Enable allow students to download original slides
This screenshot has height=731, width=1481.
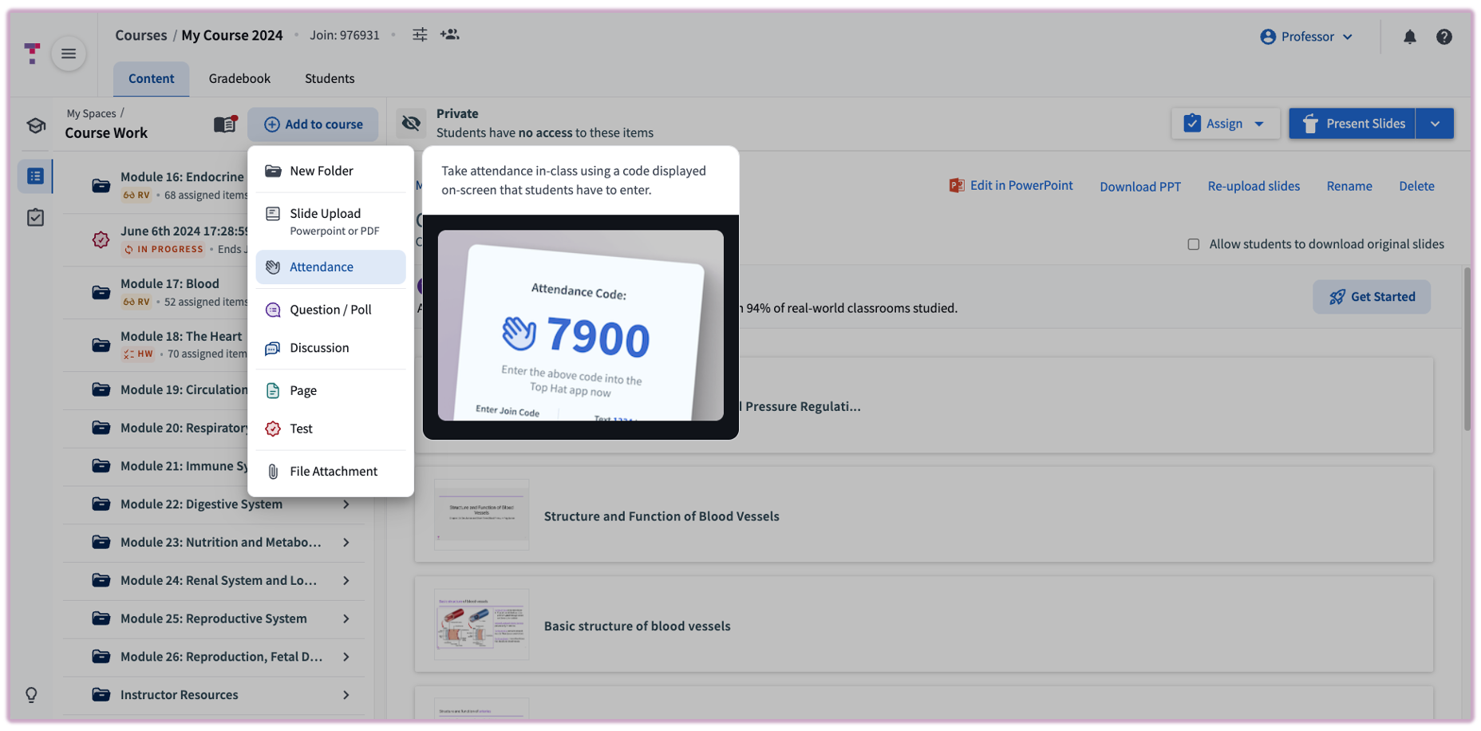coord(1193,244)
